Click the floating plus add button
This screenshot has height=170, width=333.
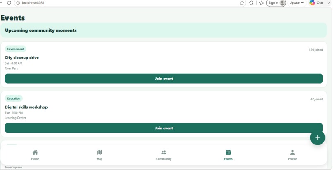pos(317,137)
